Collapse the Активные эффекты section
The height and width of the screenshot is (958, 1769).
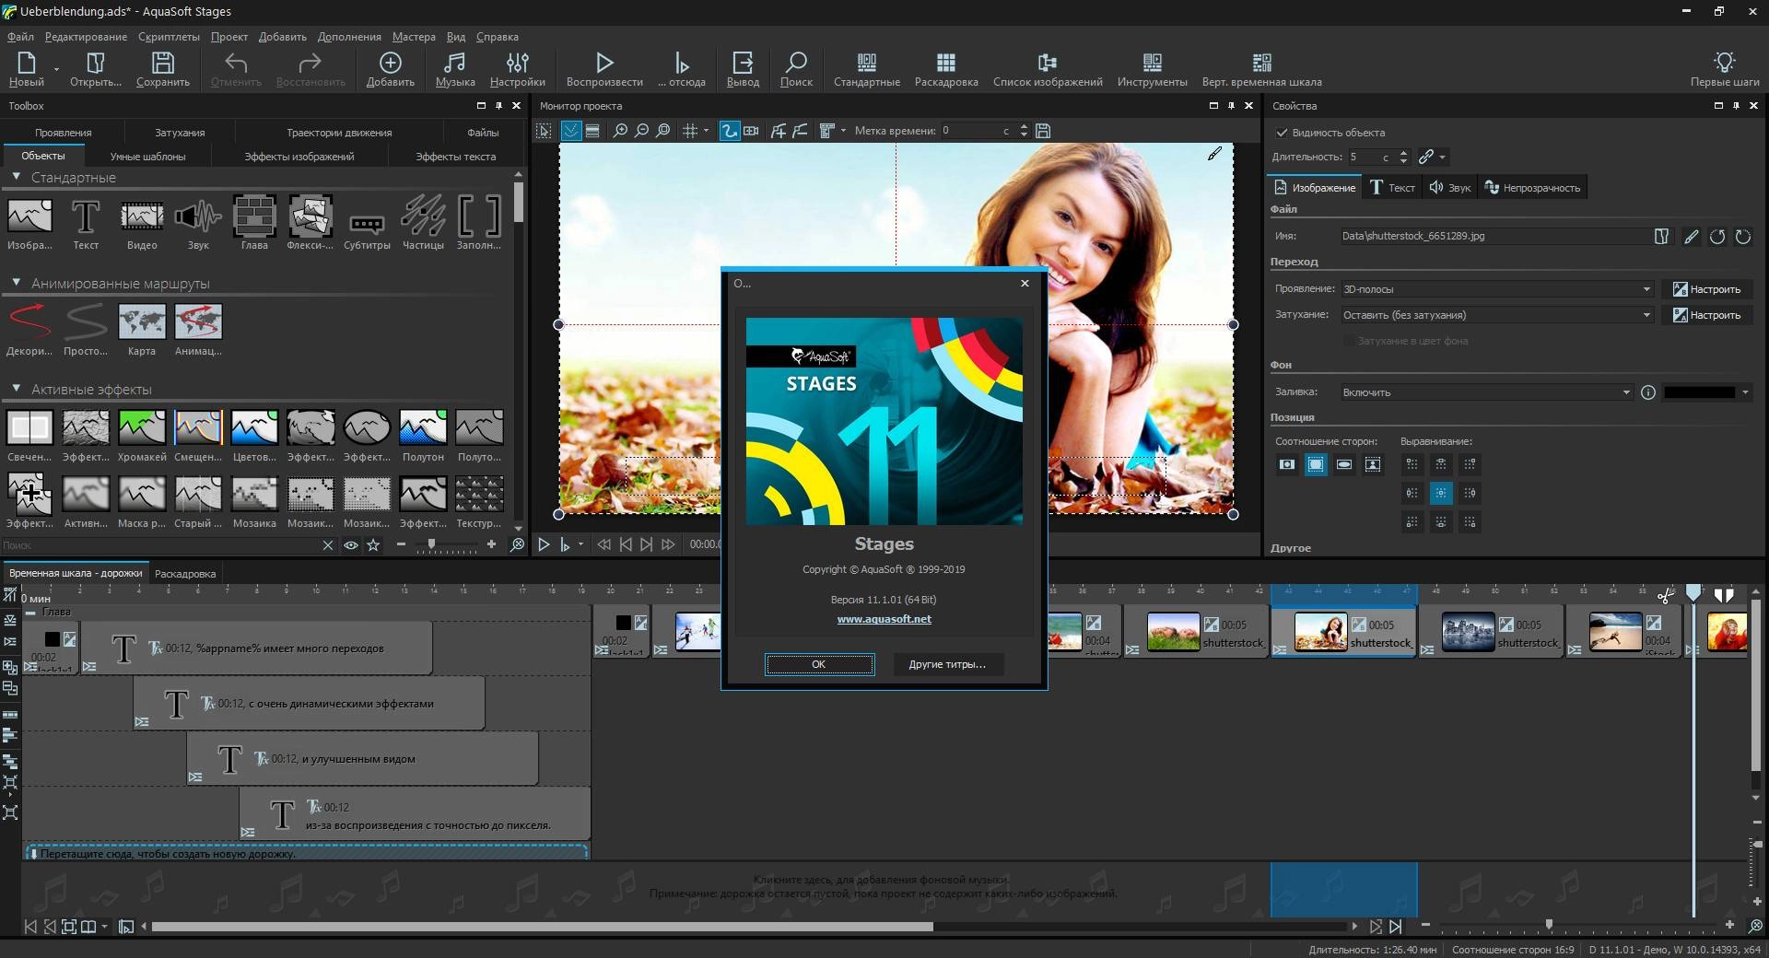[x=16, y=389]
